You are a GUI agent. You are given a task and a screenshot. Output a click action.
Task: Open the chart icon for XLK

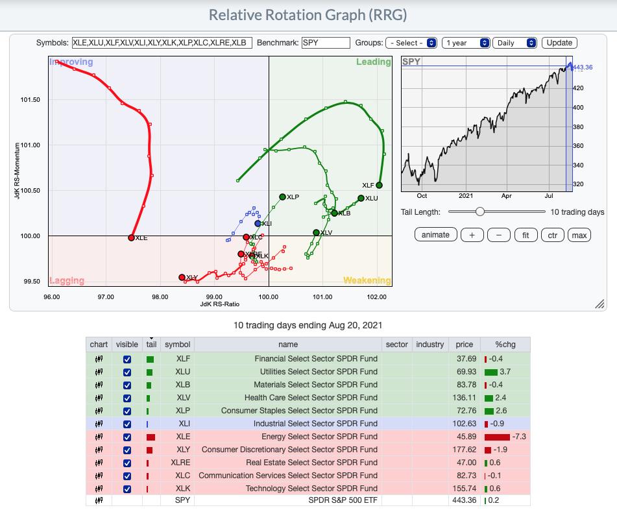pyautogui.click(x=99, y=489)
